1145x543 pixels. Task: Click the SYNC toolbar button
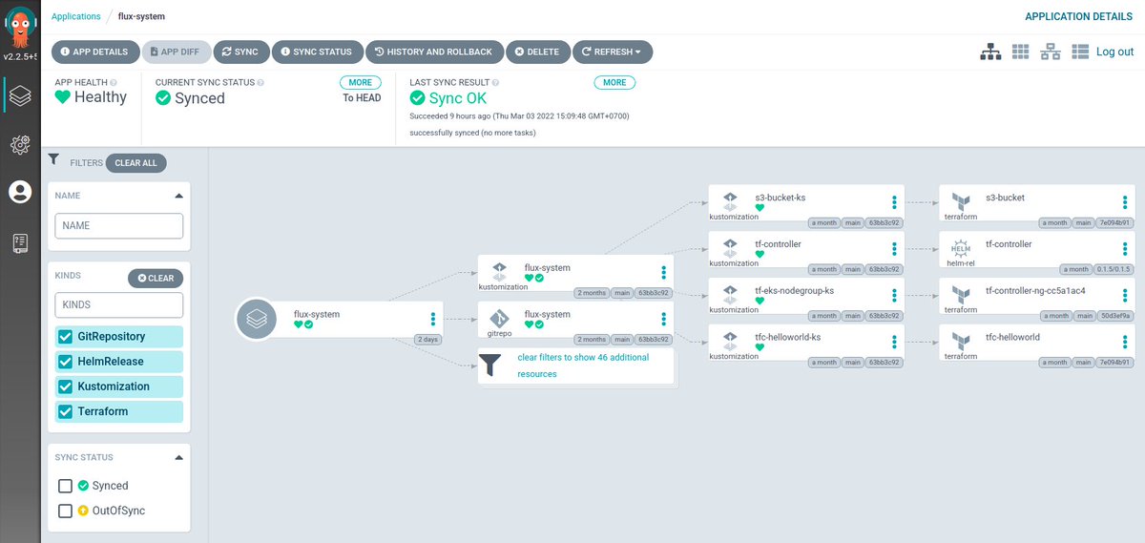(239, 52)
